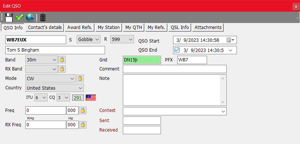Open the R report dropdown showing 599
300x144 pixels.
coord(122,39)
